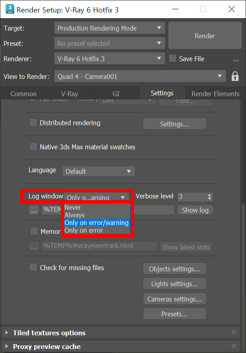Open the View to Render dropdown
Viewport: 246px width, 353px height.
click(x=140, y=76)
